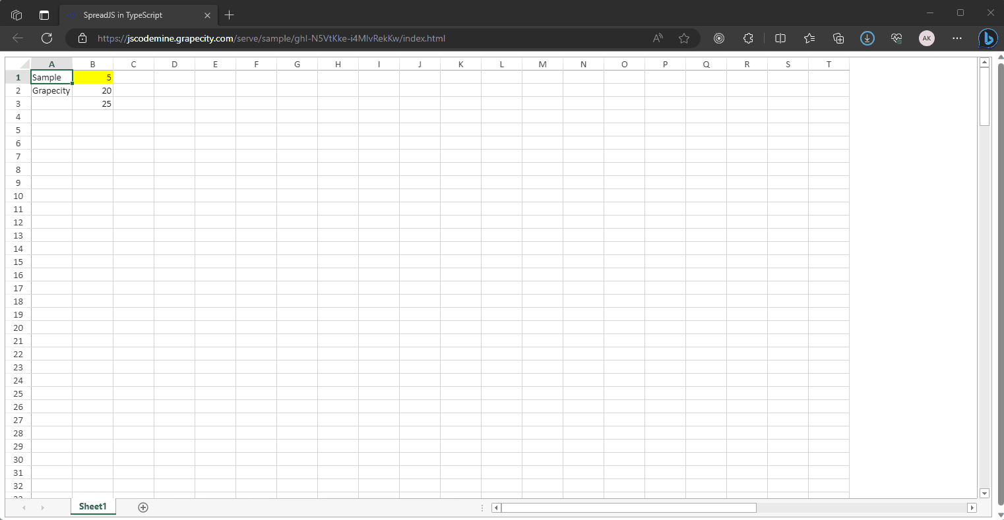Open the browser extensions puzzle icon
This screenshot has width=1004, height=520.
pyautogui.click(x=748, y=38)
